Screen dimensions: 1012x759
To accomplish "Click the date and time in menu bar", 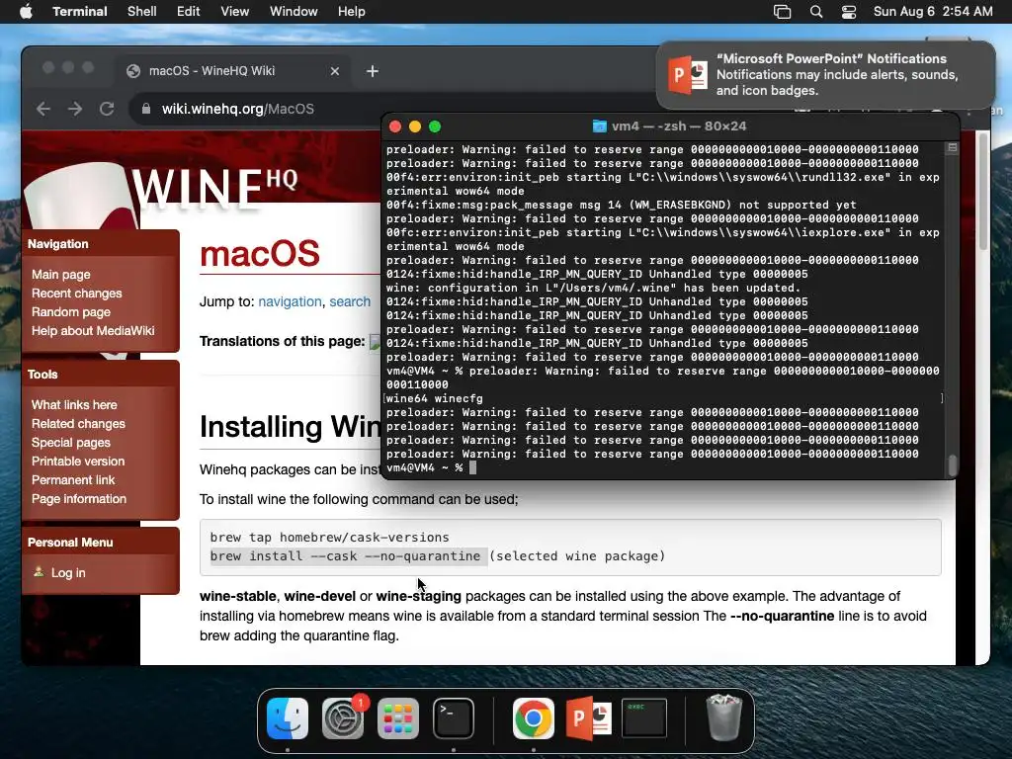I will 933,12.
